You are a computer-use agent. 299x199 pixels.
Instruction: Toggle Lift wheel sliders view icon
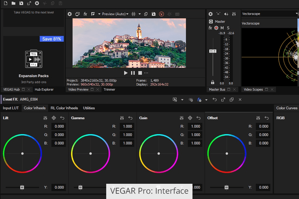(45, 118)
